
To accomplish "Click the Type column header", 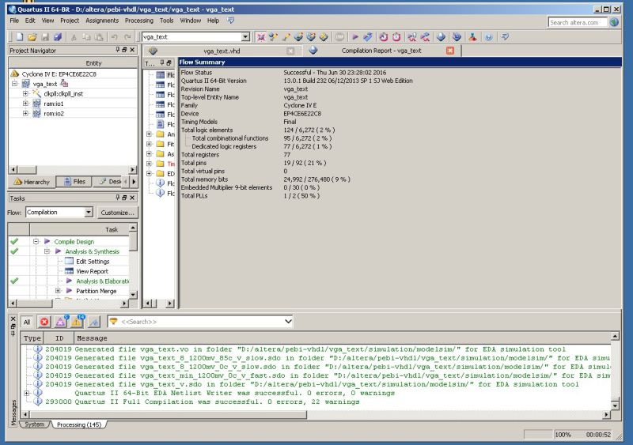I will point(32,338).
